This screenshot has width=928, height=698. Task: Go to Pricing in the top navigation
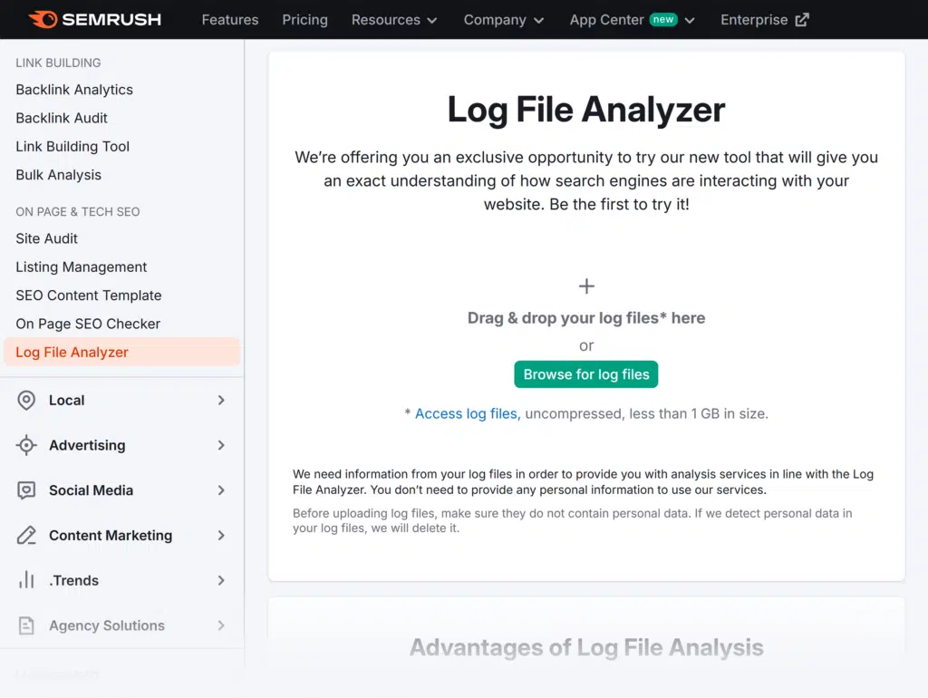(x=304, y=20)
